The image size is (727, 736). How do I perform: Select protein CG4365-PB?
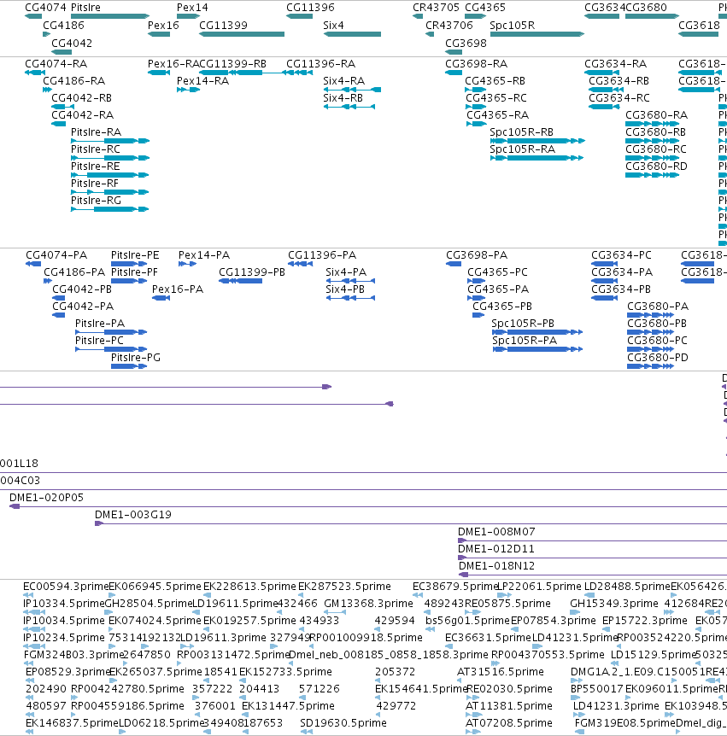[x=478, y=315]
